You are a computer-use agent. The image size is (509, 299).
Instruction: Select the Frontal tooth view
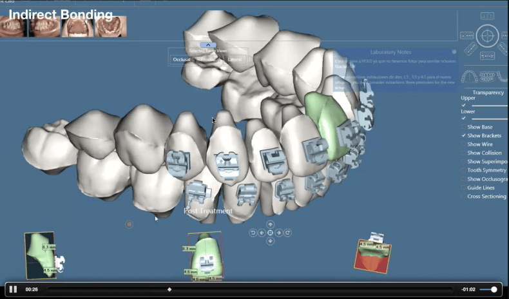click(x=208, y=59)
